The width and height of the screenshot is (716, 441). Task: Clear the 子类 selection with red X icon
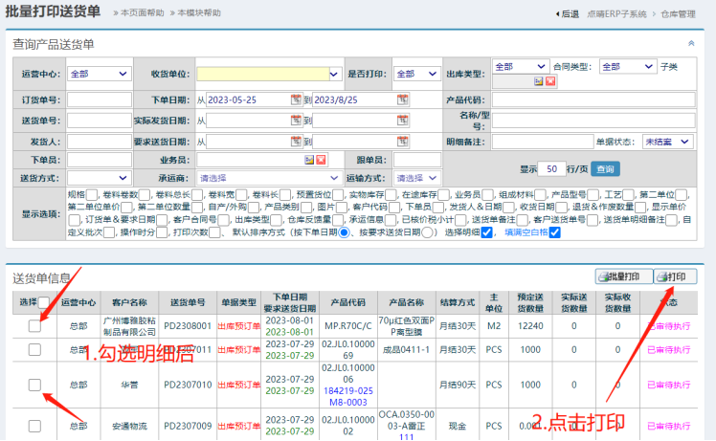(550, 81)
